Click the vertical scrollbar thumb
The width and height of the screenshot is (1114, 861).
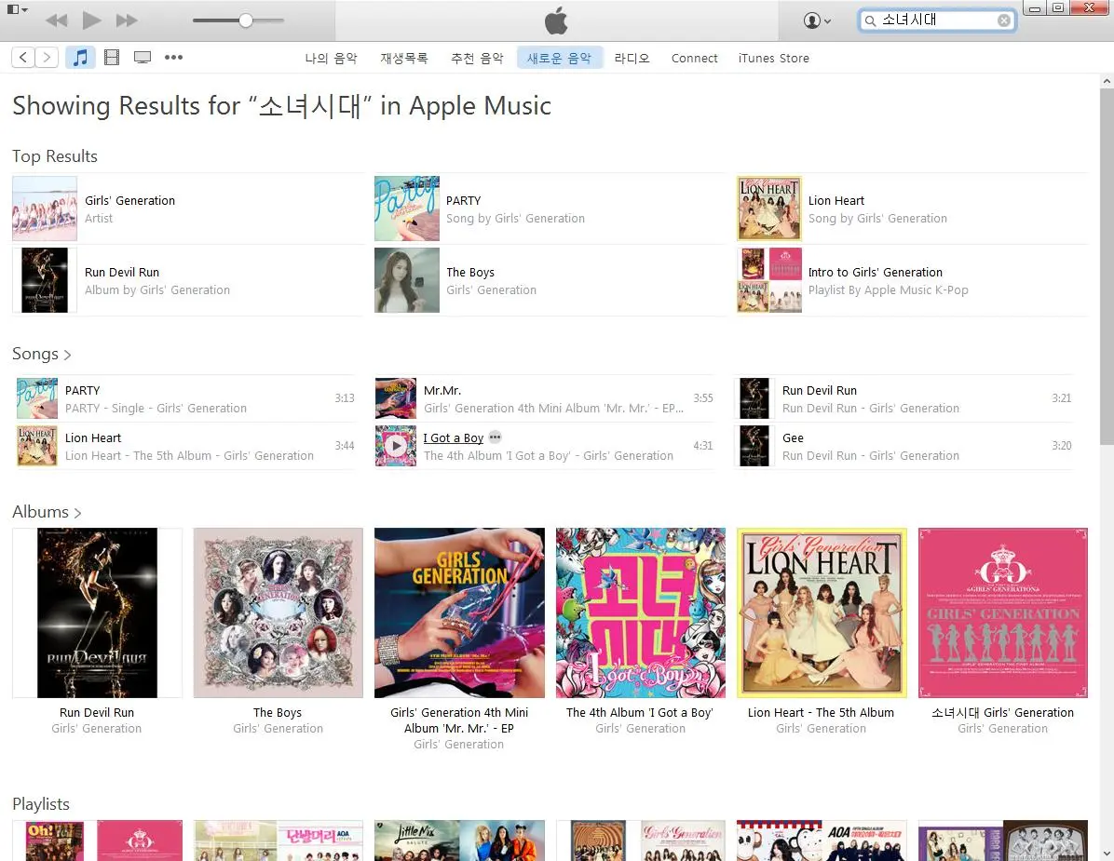click(x=1107, y=266)
